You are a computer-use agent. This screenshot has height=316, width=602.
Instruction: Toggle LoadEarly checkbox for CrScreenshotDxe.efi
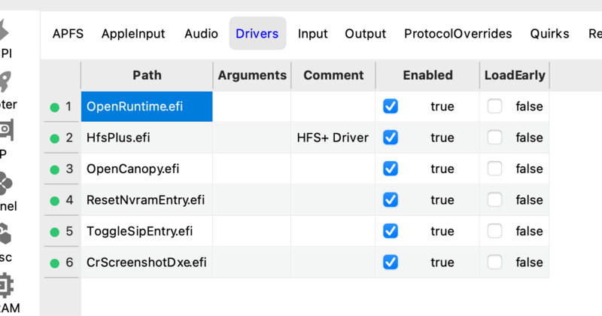[494, 263]
